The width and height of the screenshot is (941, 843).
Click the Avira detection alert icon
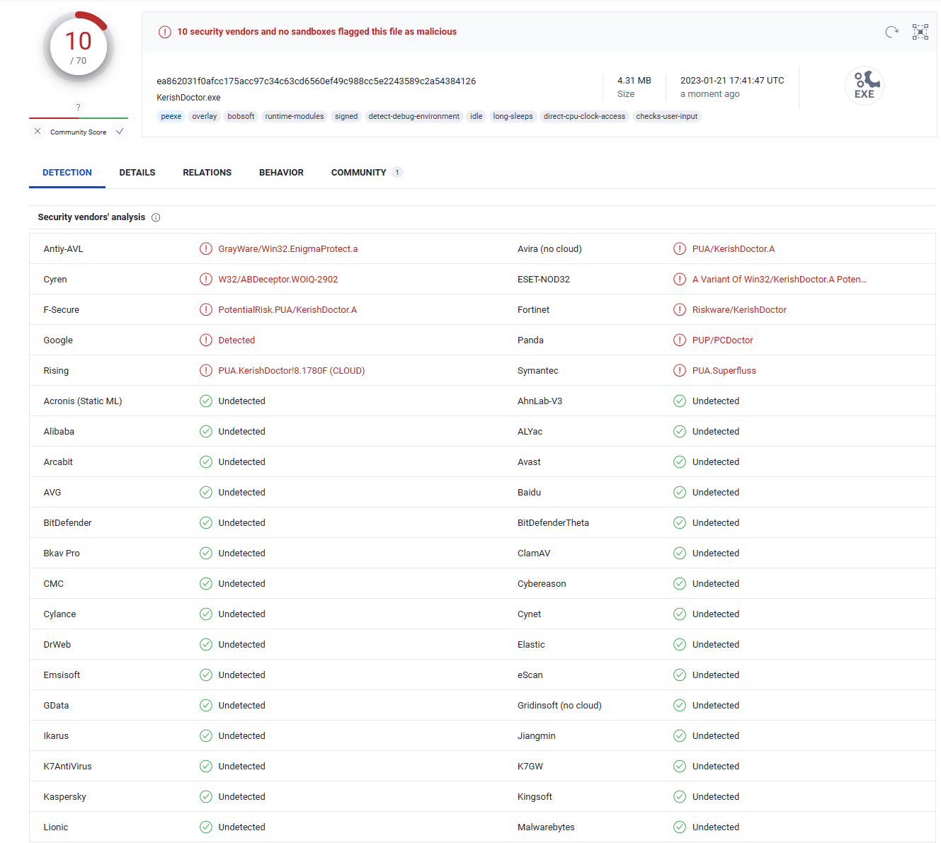pos(680,249)
